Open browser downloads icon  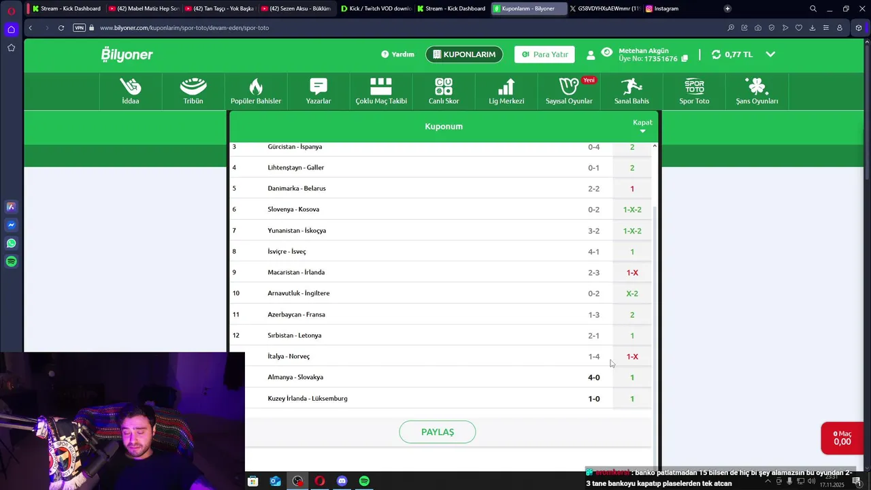(812, 28)
